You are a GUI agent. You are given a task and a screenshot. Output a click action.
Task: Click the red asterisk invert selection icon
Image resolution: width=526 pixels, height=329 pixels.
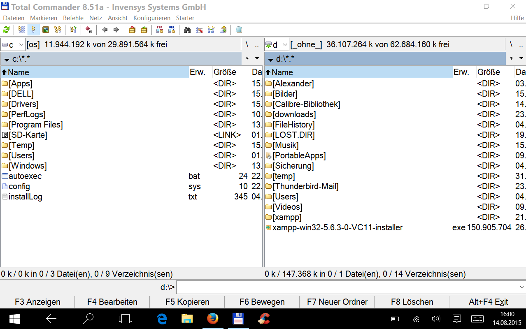tap(88, 30)
